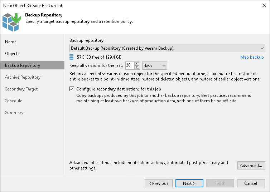The height and width of the screenshot is (192, 270).
Task: Select the Summary step
Action: tap(14, 113)
